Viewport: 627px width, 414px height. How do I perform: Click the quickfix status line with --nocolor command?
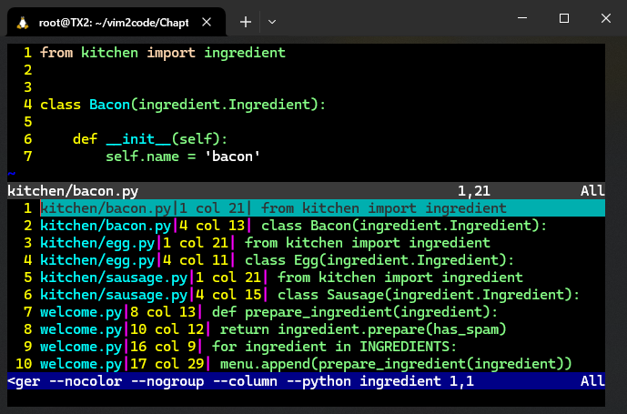point(307,381)
